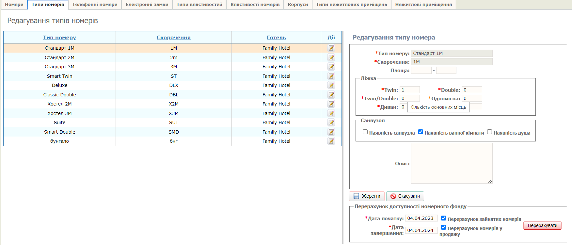
Task: Click the Опис text area
Action: point(452,163)
